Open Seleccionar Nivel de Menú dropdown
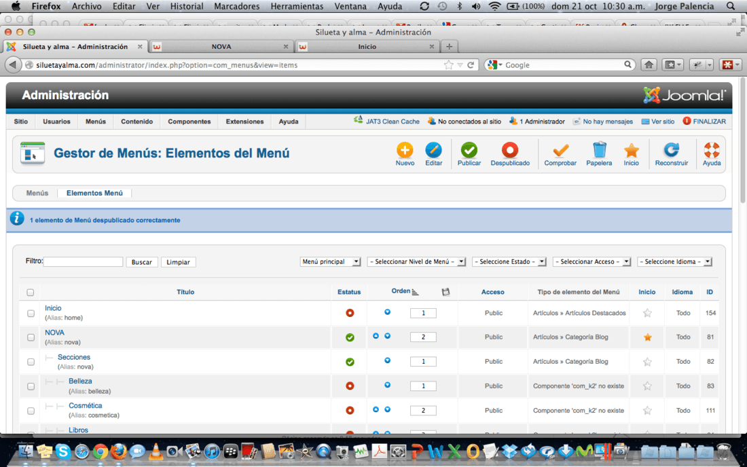The height and width of the screenshot is (467, 747). pos(416,261)
